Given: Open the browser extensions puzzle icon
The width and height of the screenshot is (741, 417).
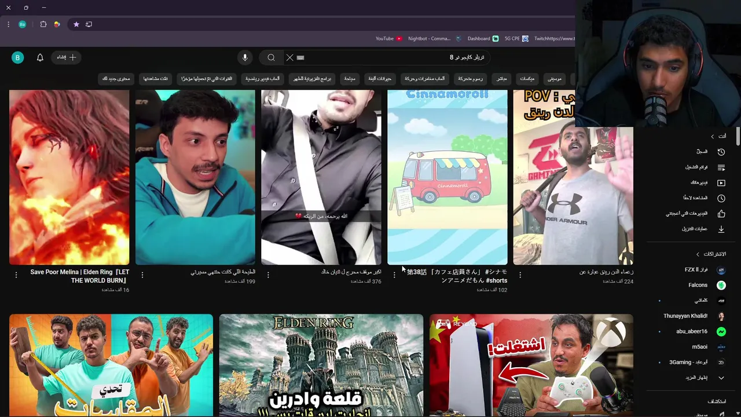Looking at the screenshot, I should coord(43,24).
